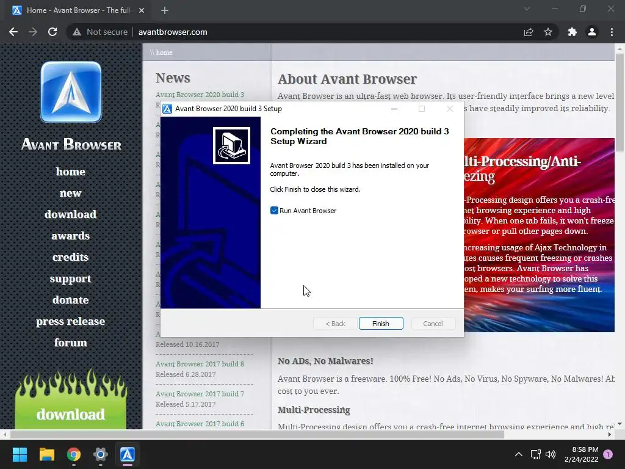Click the network icon in system tray

pos(536,454)
